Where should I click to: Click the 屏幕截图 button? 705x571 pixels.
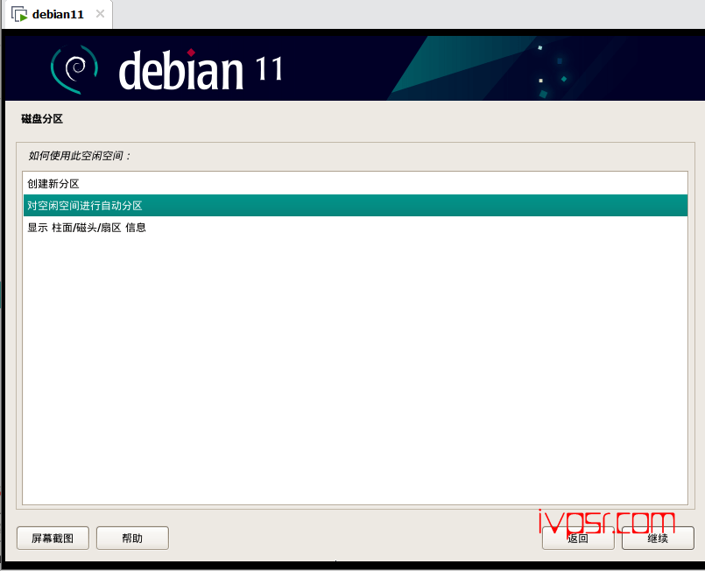click(x=53, y=539)
